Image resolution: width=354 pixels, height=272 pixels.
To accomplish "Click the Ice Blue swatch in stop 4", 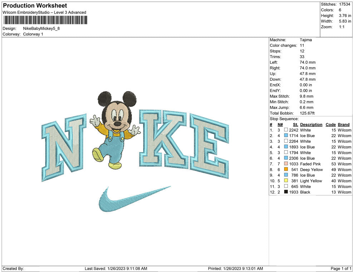I will 286,147.
